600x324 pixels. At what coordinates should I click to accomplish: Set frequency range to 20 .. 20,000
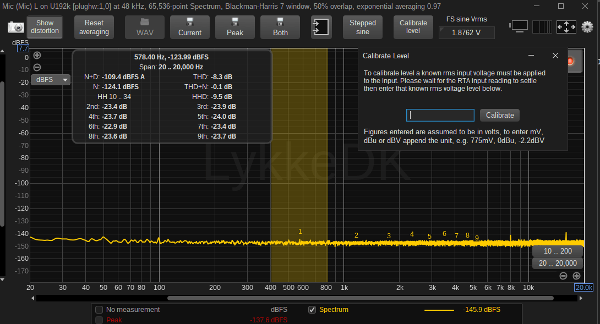click(558, 263)
